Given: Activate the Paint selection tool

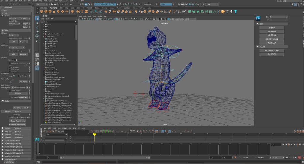Looking at the screenshot, I should 37,27.
